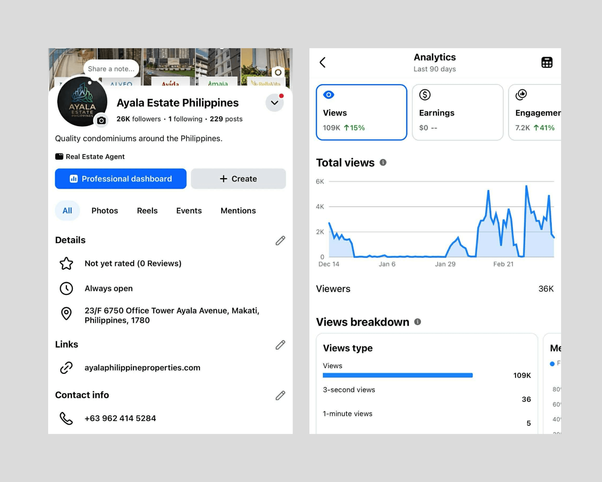Open the Professional dashboard
602x482 pixels.
(x=121, y=179)
